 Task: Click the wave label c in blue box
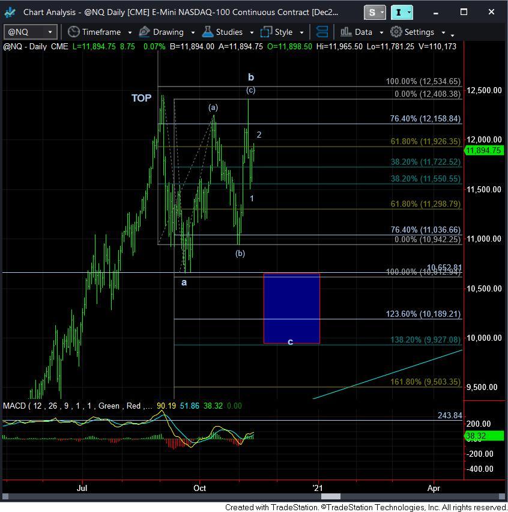[291, 341]
